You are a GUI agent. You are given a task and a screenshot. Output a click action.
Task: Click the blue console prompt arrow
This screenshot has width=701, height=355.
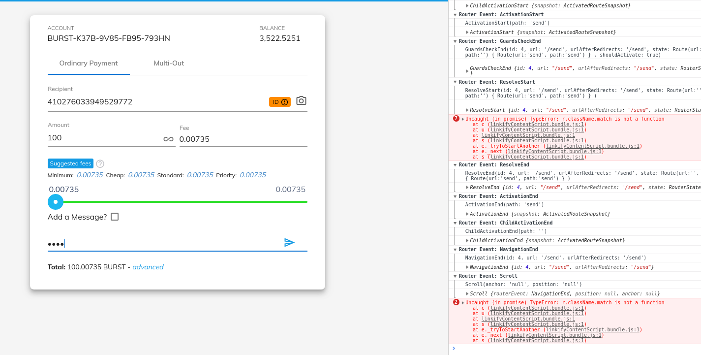point(454,349)
